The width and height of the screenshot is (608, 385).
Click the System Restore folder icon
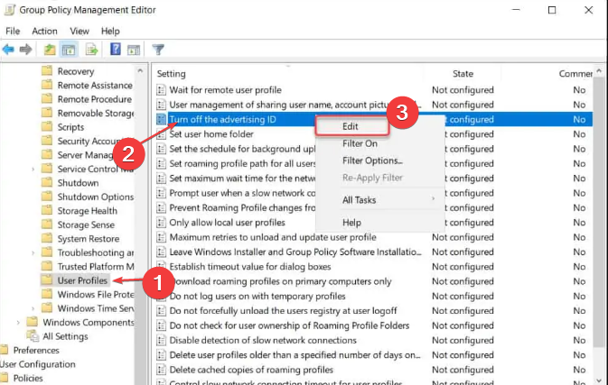click(47, 237)
